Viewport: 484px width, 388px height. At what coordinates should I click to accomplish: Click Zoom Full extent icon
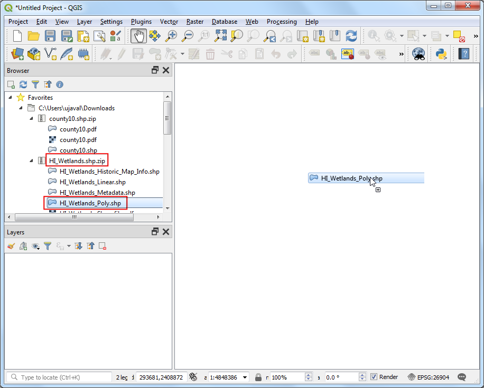pyautogui.click(x=220, y=36)
